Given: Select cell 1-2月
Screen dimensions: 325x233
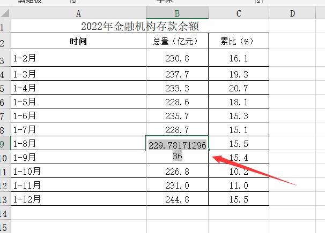Looking at the screenshot, I should (78, 58).
